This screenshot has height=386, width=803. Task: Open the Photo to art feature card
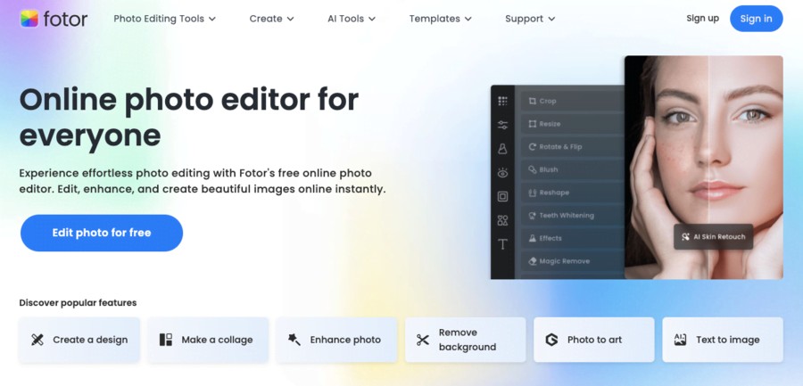coord(593,340)
